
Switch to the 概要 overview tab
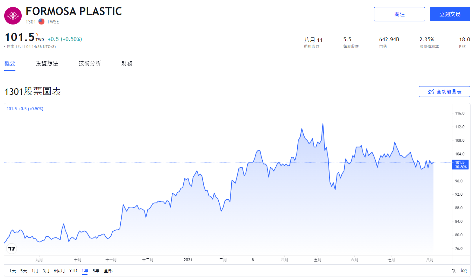coord(10,63)
